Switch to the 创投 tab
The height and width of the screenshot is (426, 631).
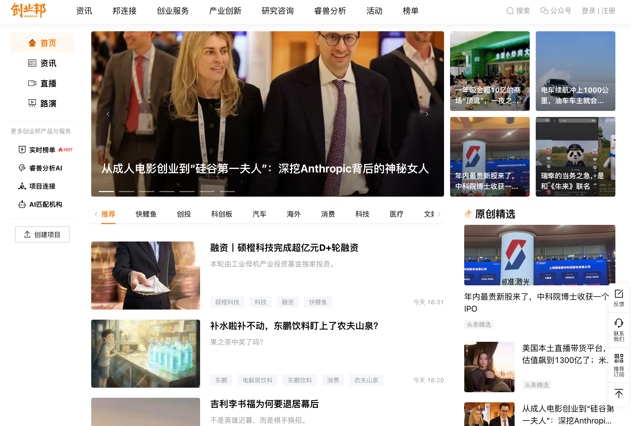pyautogui.click(x=184, y=214)
